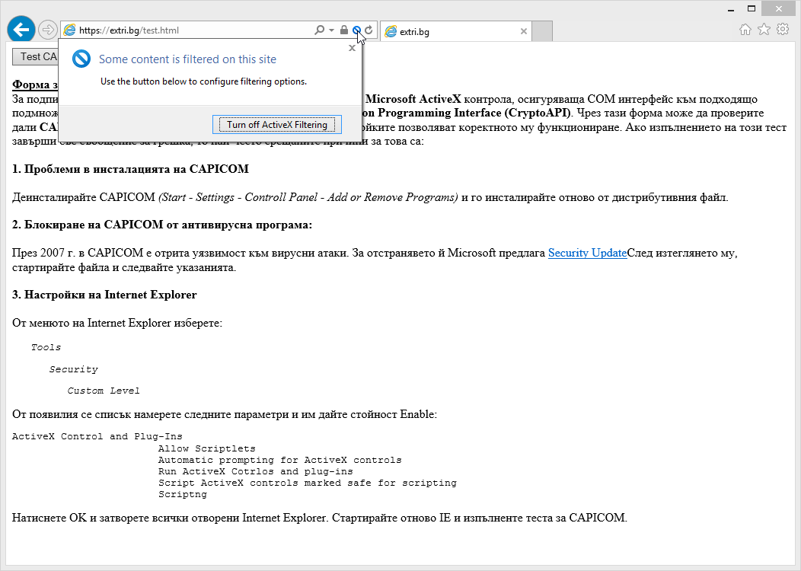Click the 'Custom Level' text

104,391
